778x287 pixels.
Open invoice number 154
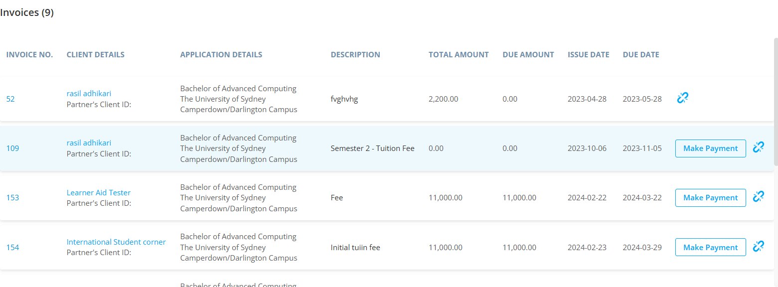coord(12,248)
